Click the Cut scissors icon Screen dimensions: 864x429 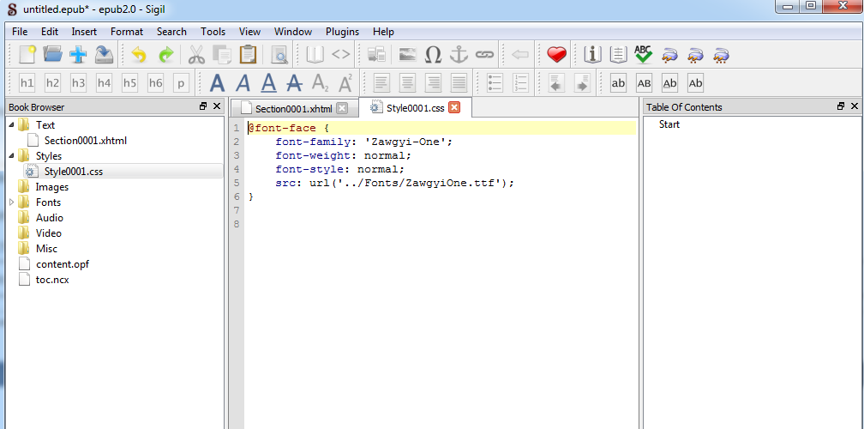(197, 55)
